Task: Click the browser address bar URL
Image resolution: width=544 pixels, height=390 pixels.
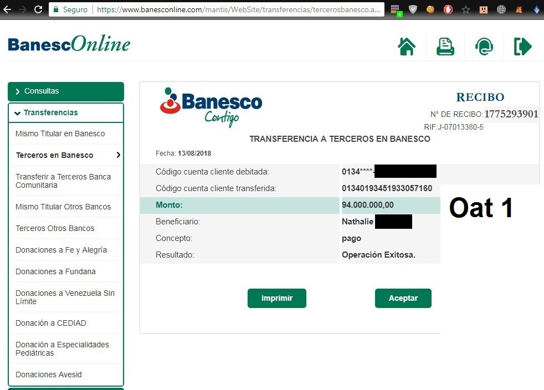Action: tap(238, 9)
